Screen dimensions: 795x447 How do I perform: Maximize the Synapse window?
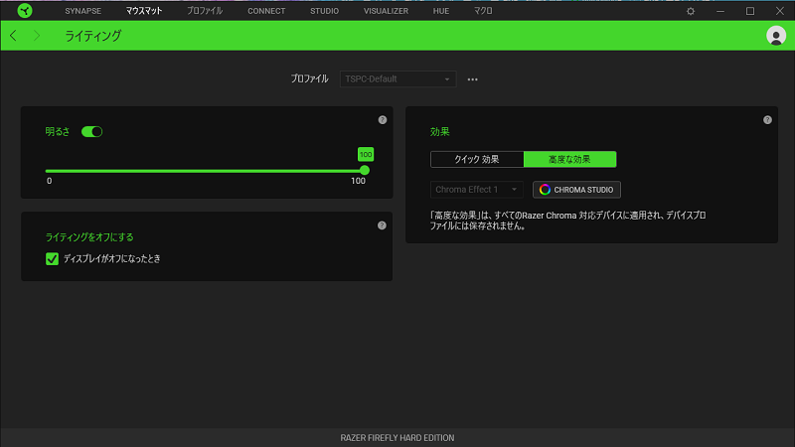click(x=750, y=11)
